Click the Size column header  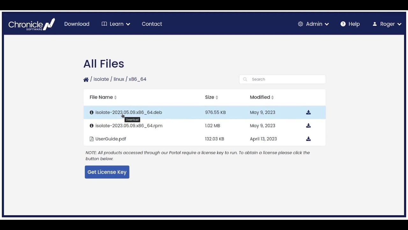(209, 97)
